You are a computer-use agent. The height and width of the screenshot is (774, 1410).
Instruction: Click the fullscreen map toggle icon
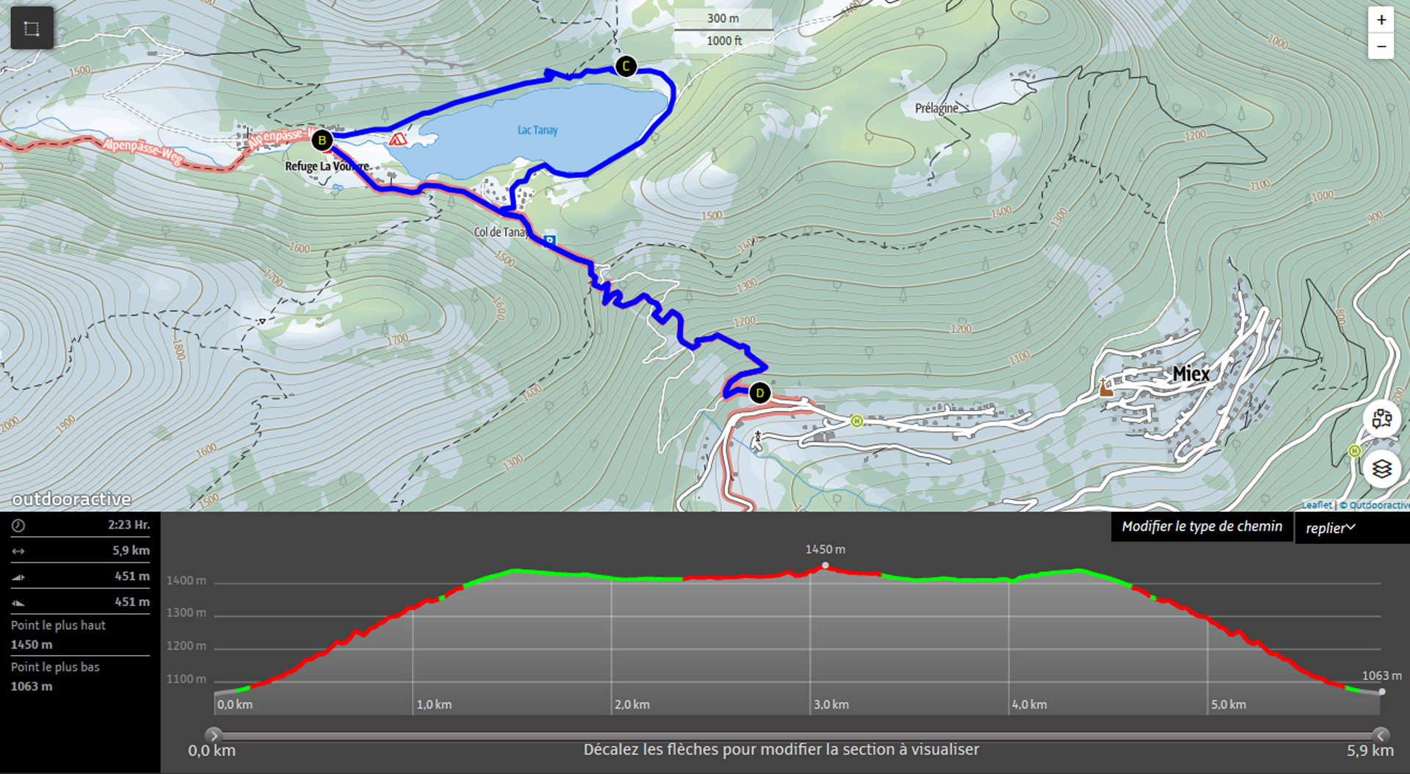tap(32, 29)
